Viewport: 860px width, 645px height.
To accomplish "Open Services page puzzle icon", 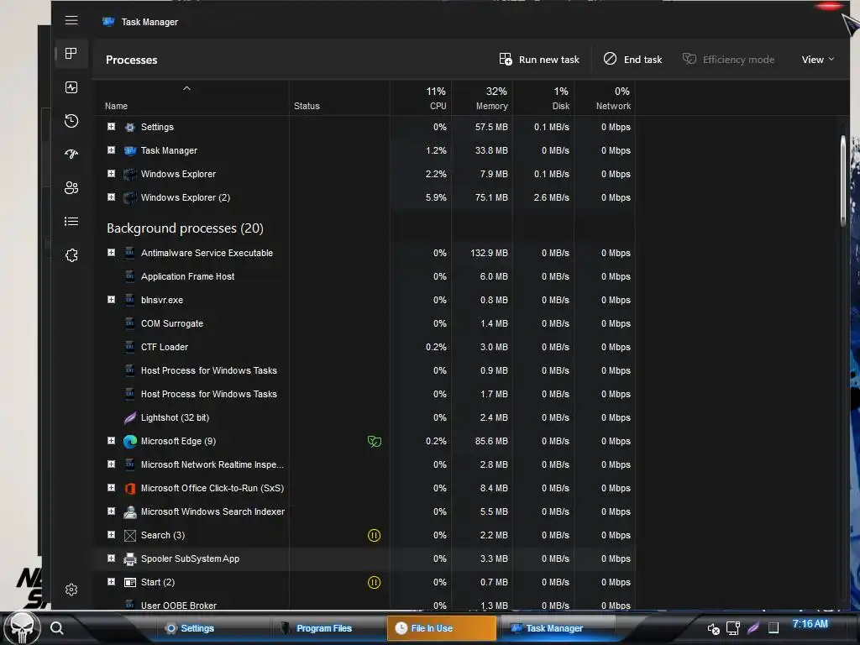I will click(x=71, y=255).
